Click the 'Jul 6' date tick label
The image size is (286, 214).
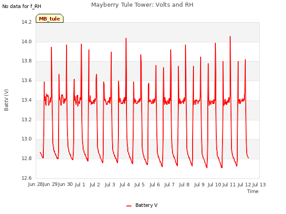(x=155, y=185)
